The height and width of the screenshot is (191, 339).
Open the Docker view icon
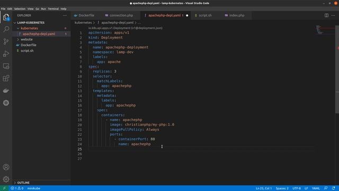click(6, 91)
